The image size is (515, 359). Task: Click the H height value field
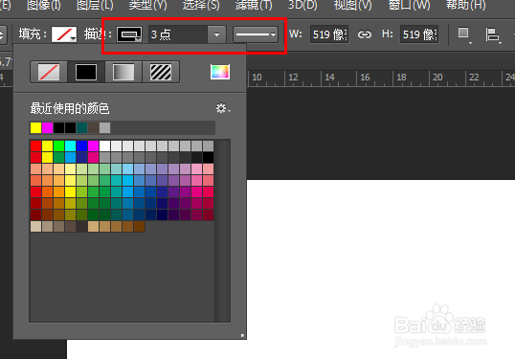[419, 34]
